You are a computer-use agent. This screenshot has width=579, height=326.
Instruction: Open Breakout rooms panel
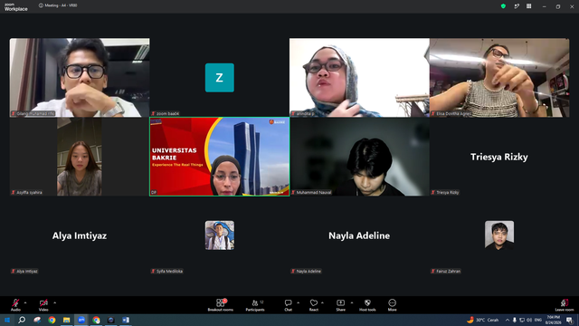coord(220,305)
